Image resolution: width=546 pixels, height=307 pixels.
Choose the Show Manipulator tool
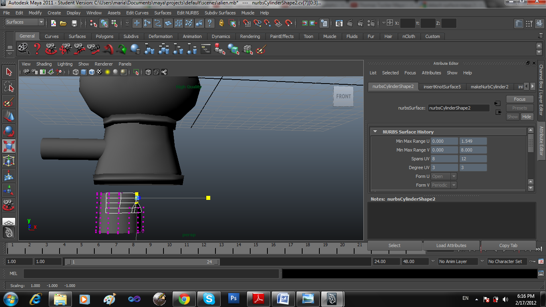[x=9, y=191]
